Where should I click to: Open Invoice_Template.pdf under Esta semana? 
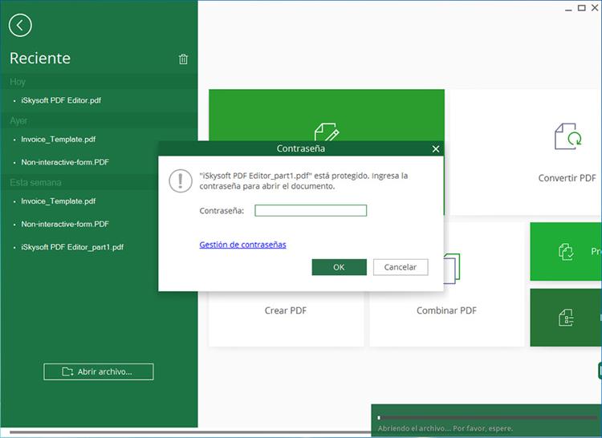58,201
